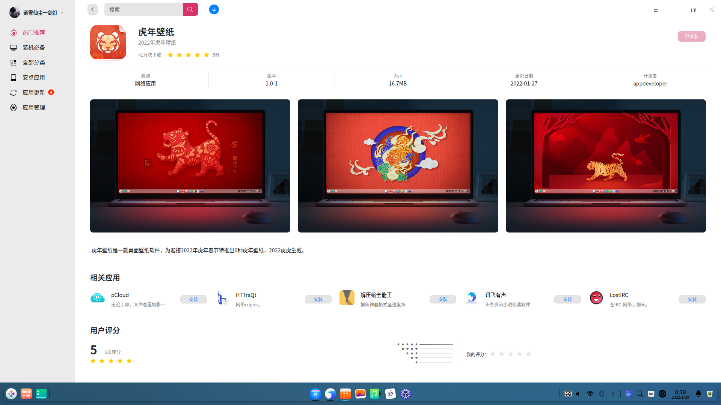Open the calendar showing 29 in taskbar
The image size is (721, 405).
[x=390, y=394]
